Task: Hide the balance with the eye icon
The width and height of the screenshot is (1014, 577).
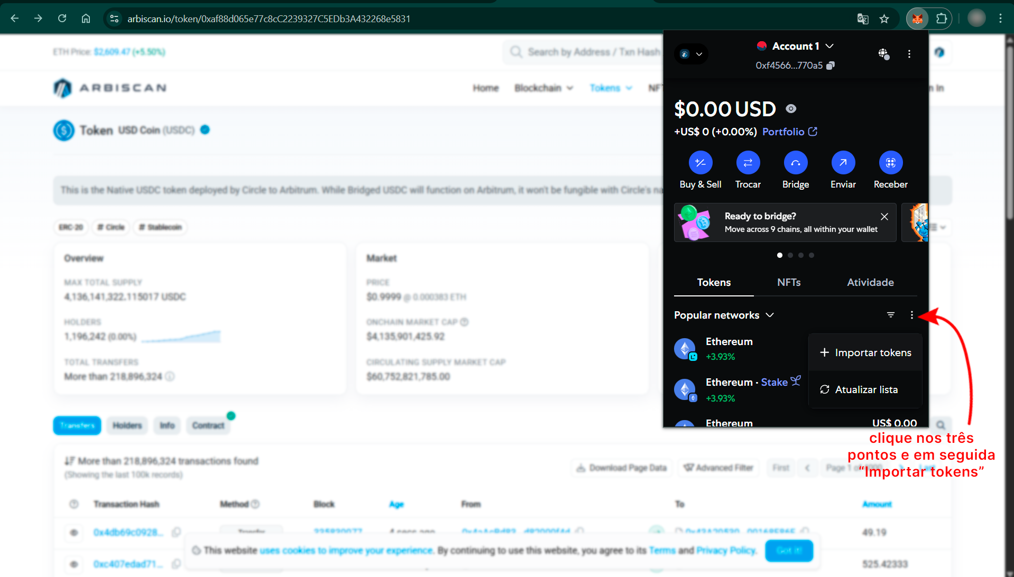Action: 791,108
